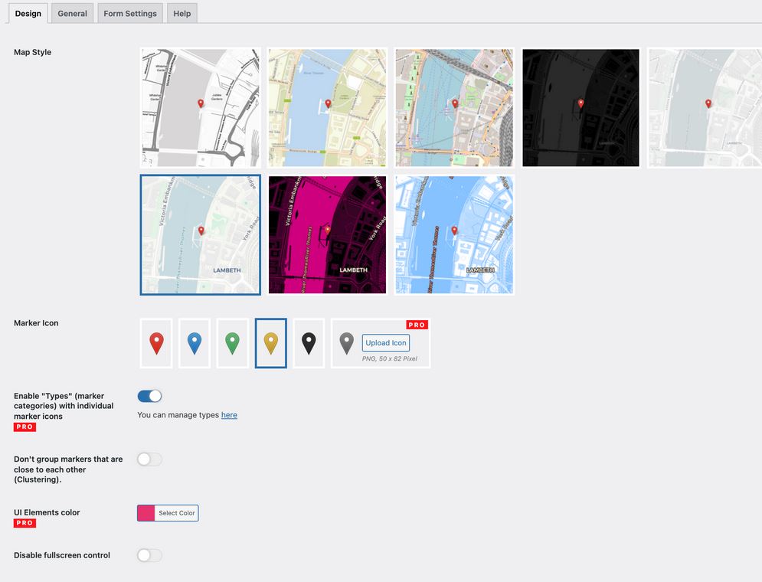Toggle the Enable Types marker categories switch

[x=149, y=396]
